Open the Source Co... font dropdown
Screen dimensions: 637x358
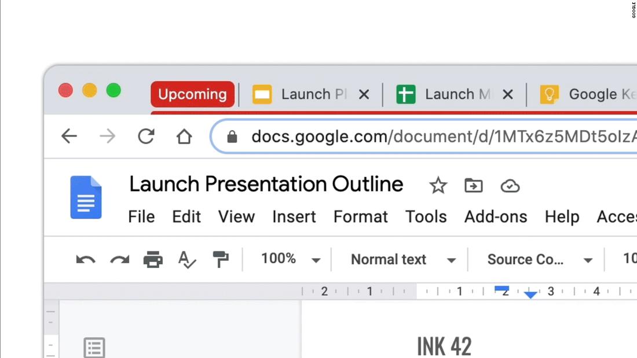(540, 259)
